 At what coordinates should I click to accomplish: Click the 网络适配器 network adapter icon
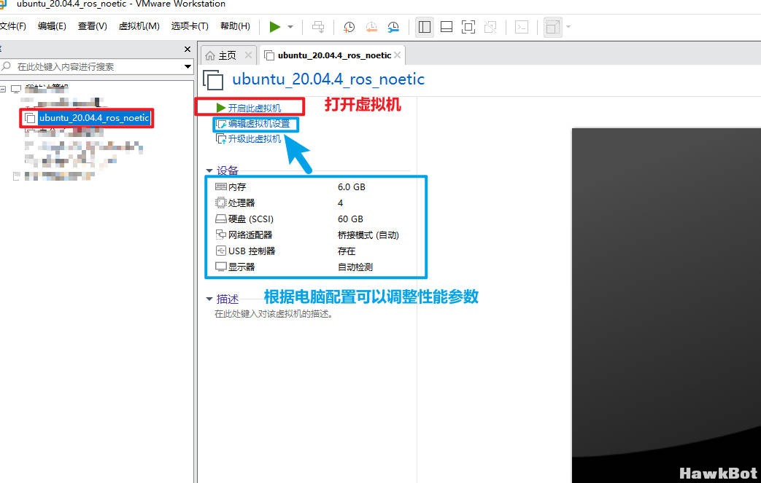[221, 235]
